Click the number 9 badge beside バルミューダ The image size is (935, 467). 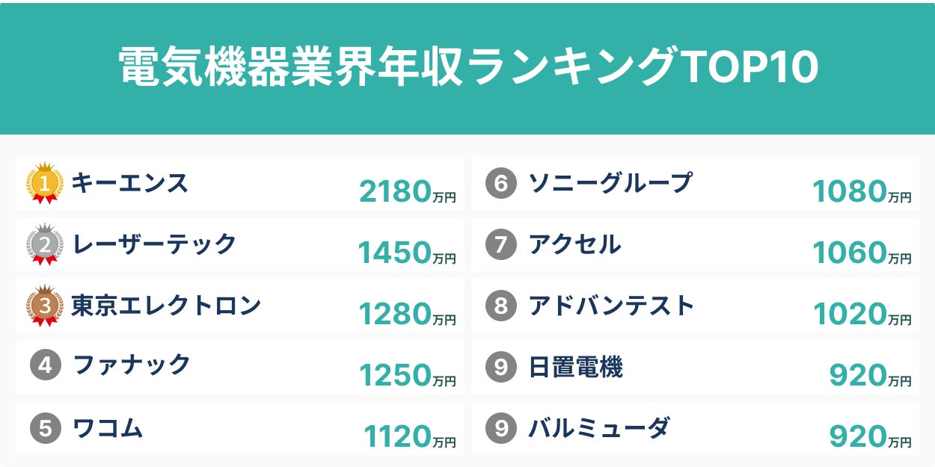(x=500, y=428)
